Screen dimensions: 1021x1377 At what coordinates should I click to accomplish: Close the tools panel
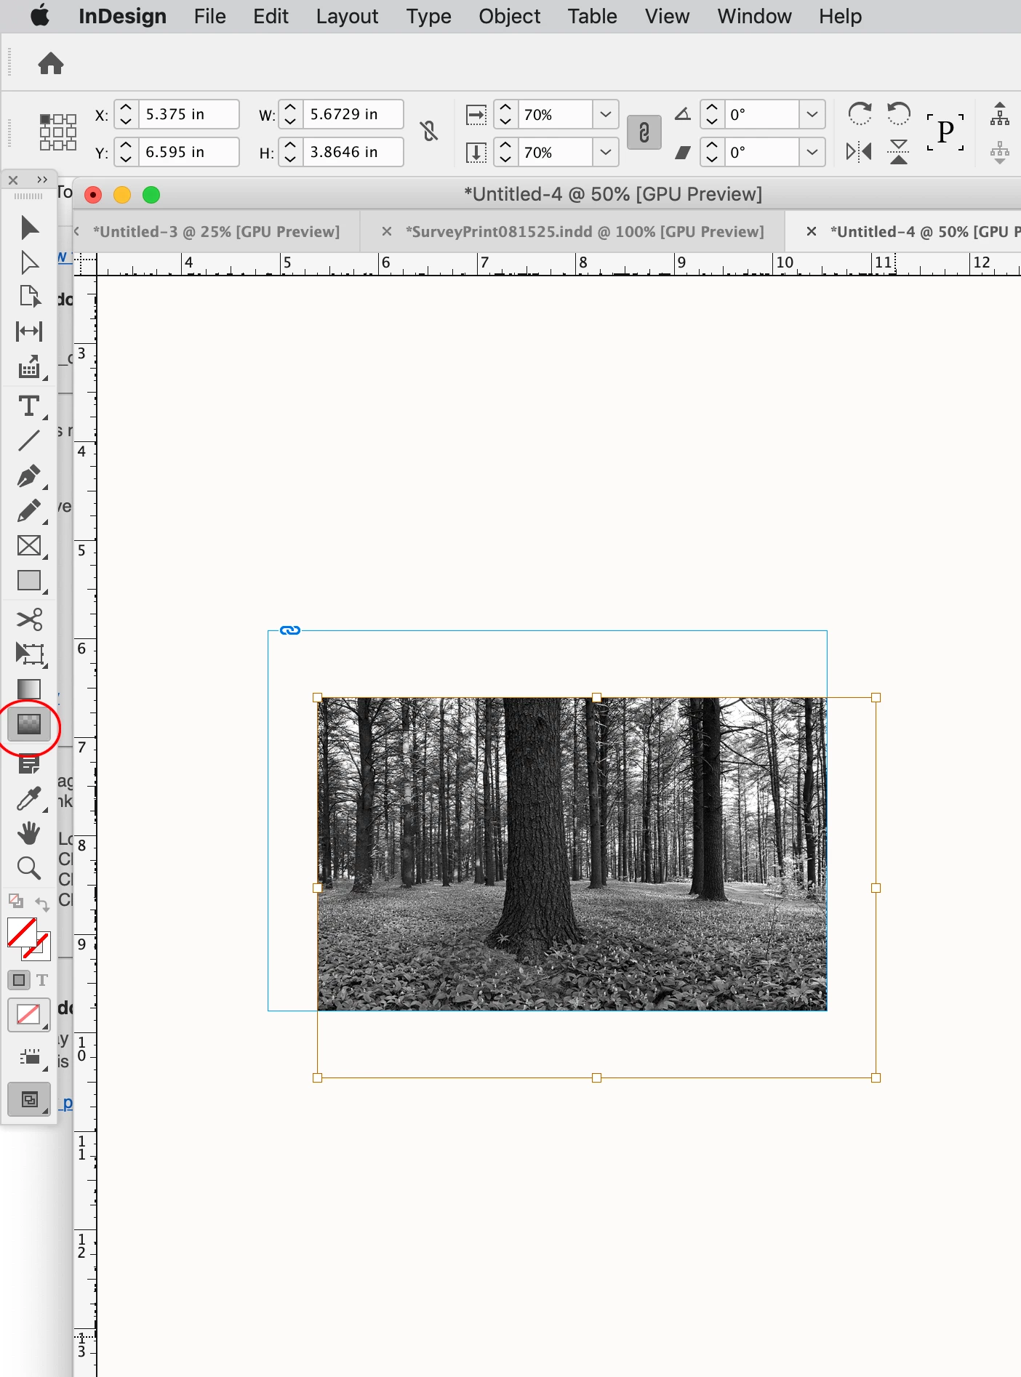pos(13,180)
